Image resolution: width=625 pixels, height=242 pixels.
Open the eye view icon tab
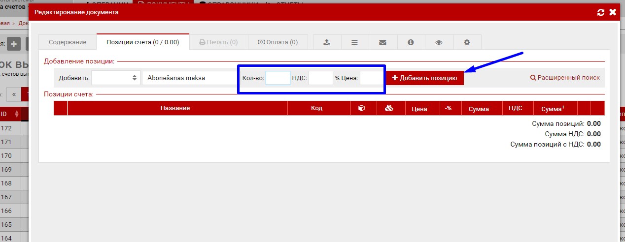[x=439, y=42]
